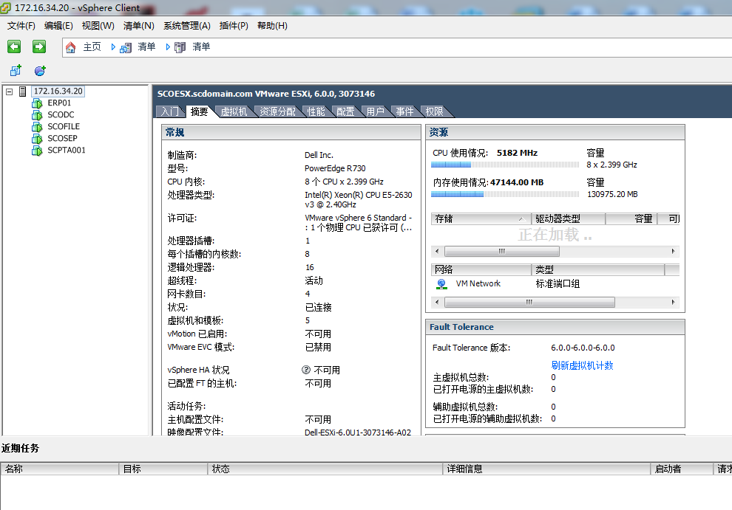
Task: Open the 插件(P) menu
Action: coord(234,26)
